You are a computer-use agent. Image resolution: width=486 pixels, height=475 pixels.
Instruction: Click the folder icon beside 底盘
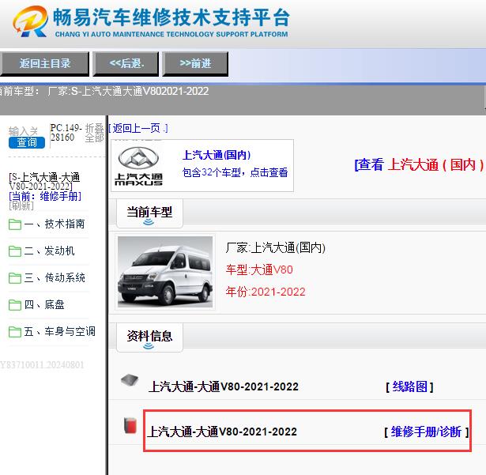pyautogui.click(x=15, y=305)
